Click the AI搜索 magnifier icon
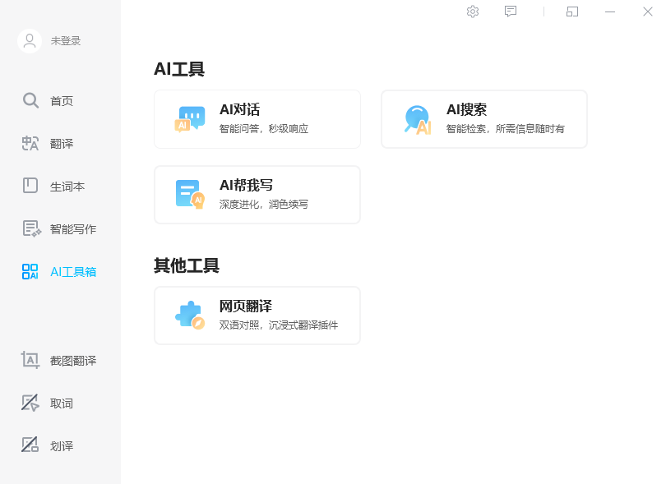666x484 pixels. 418,120
